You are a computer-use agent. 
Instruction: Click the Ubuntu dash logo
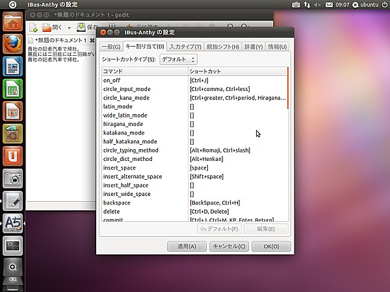(12, 5)
